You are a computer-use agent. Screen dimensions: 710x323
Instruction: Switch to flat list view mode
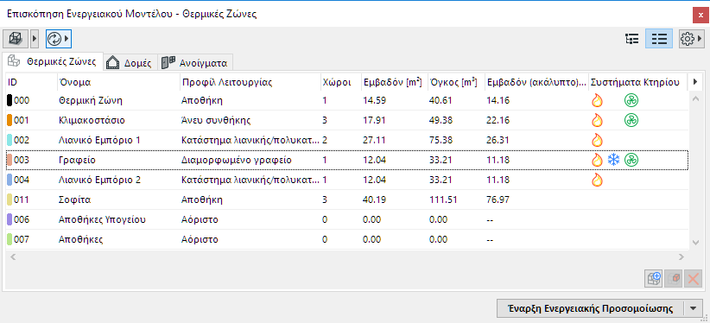(659, 39)
